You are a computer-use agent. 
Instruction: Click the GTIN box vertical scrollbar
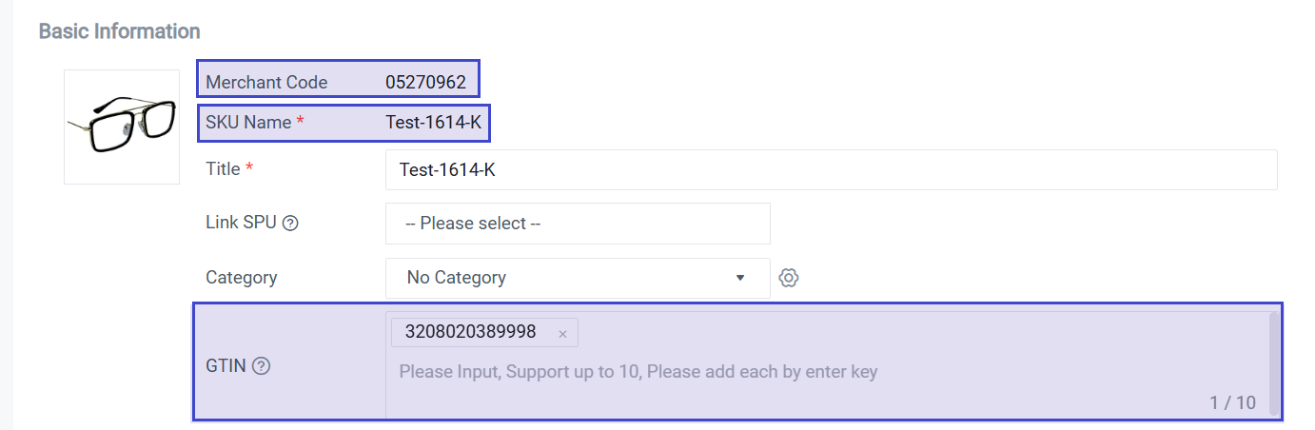click(x=1274, y=362)
